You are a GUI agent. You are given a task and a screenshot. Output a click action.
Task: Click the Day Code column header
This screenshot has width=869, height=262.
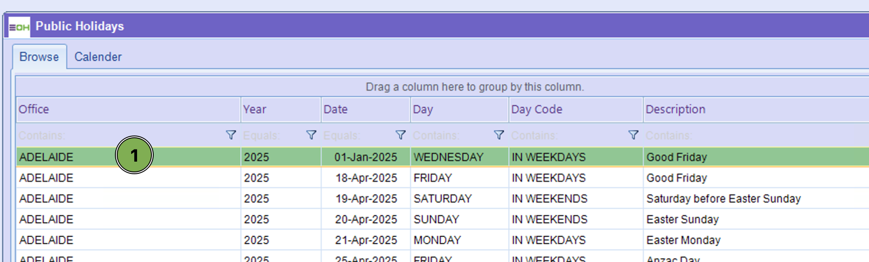tap(575, 109)
